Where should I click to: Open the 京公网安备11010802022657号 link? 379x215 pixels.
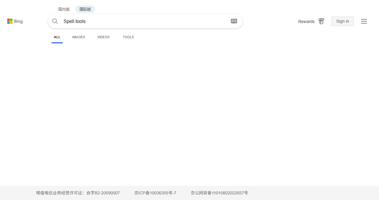tap(219, 193)
